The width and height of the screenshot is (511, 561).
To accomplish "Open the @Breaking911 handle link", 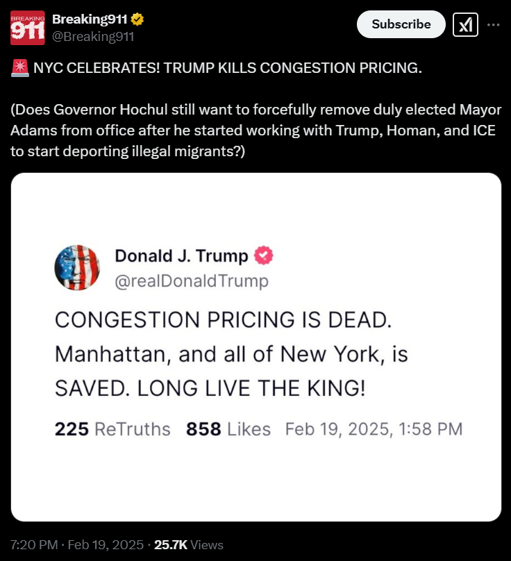I will (93, 37).
